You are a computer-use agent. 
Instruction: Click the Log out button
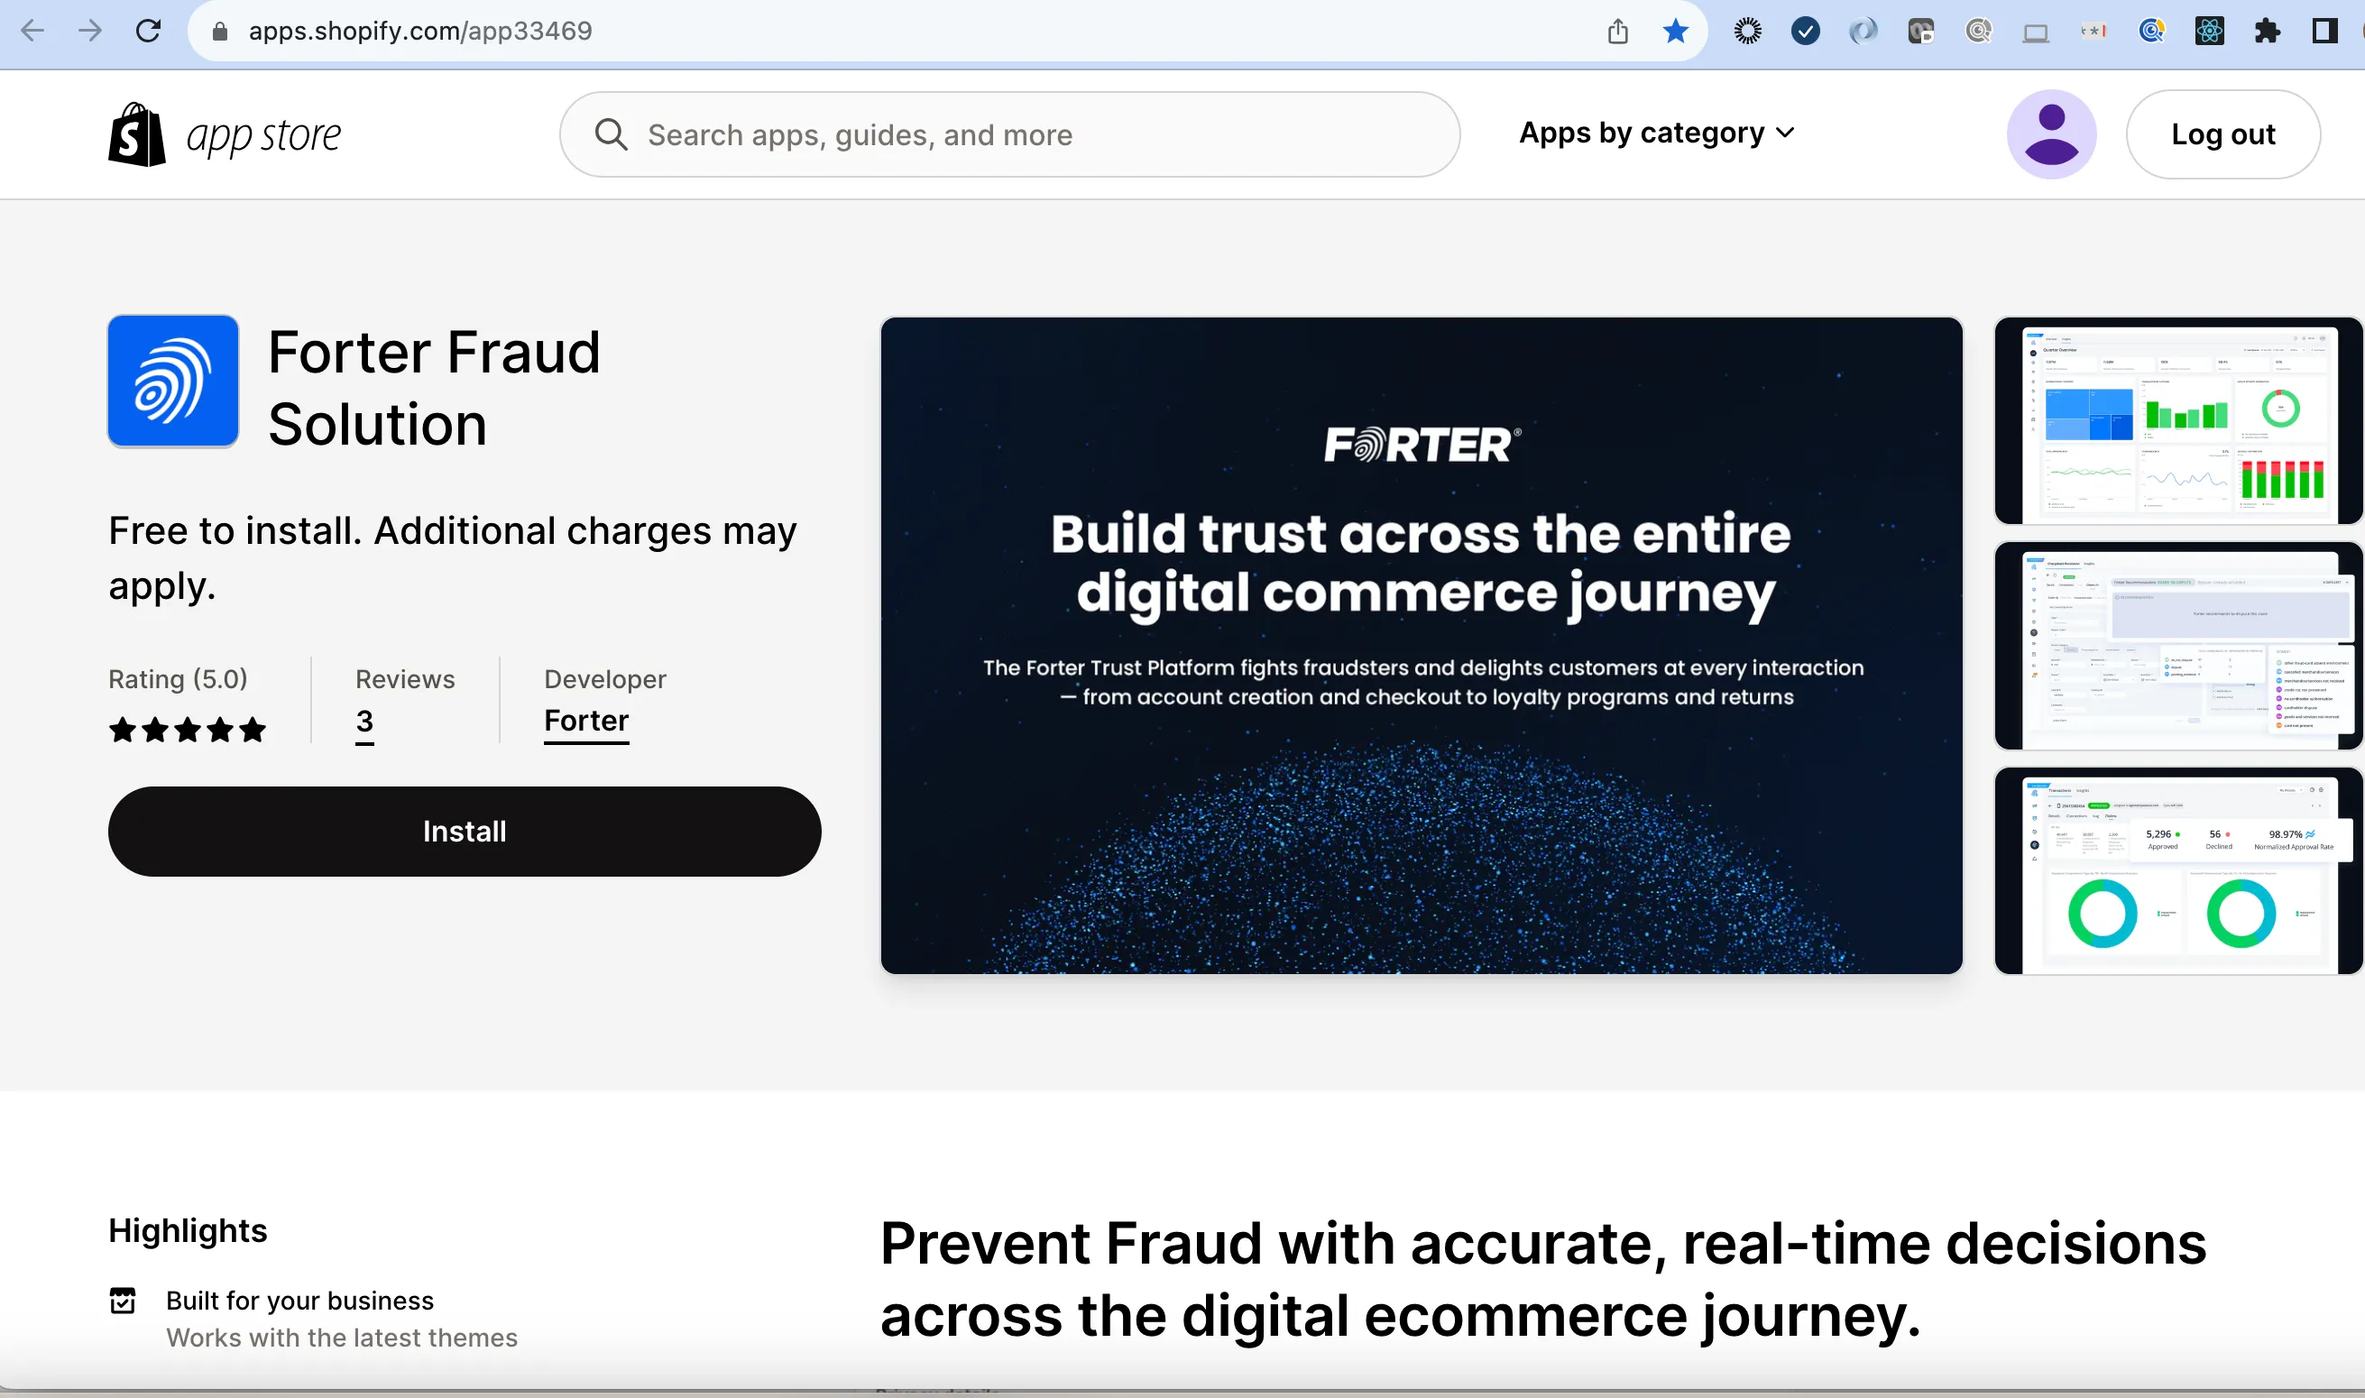click(2222, 134)
